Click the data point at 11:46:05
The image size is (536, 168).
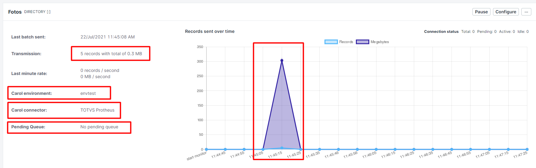click(x=376, y=149)
